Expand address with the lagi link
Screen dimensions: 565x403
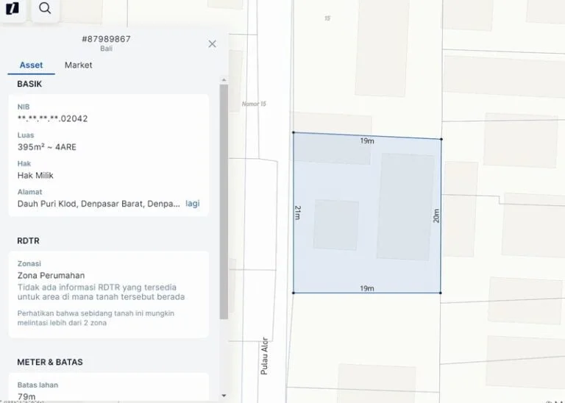pos(193,204)
